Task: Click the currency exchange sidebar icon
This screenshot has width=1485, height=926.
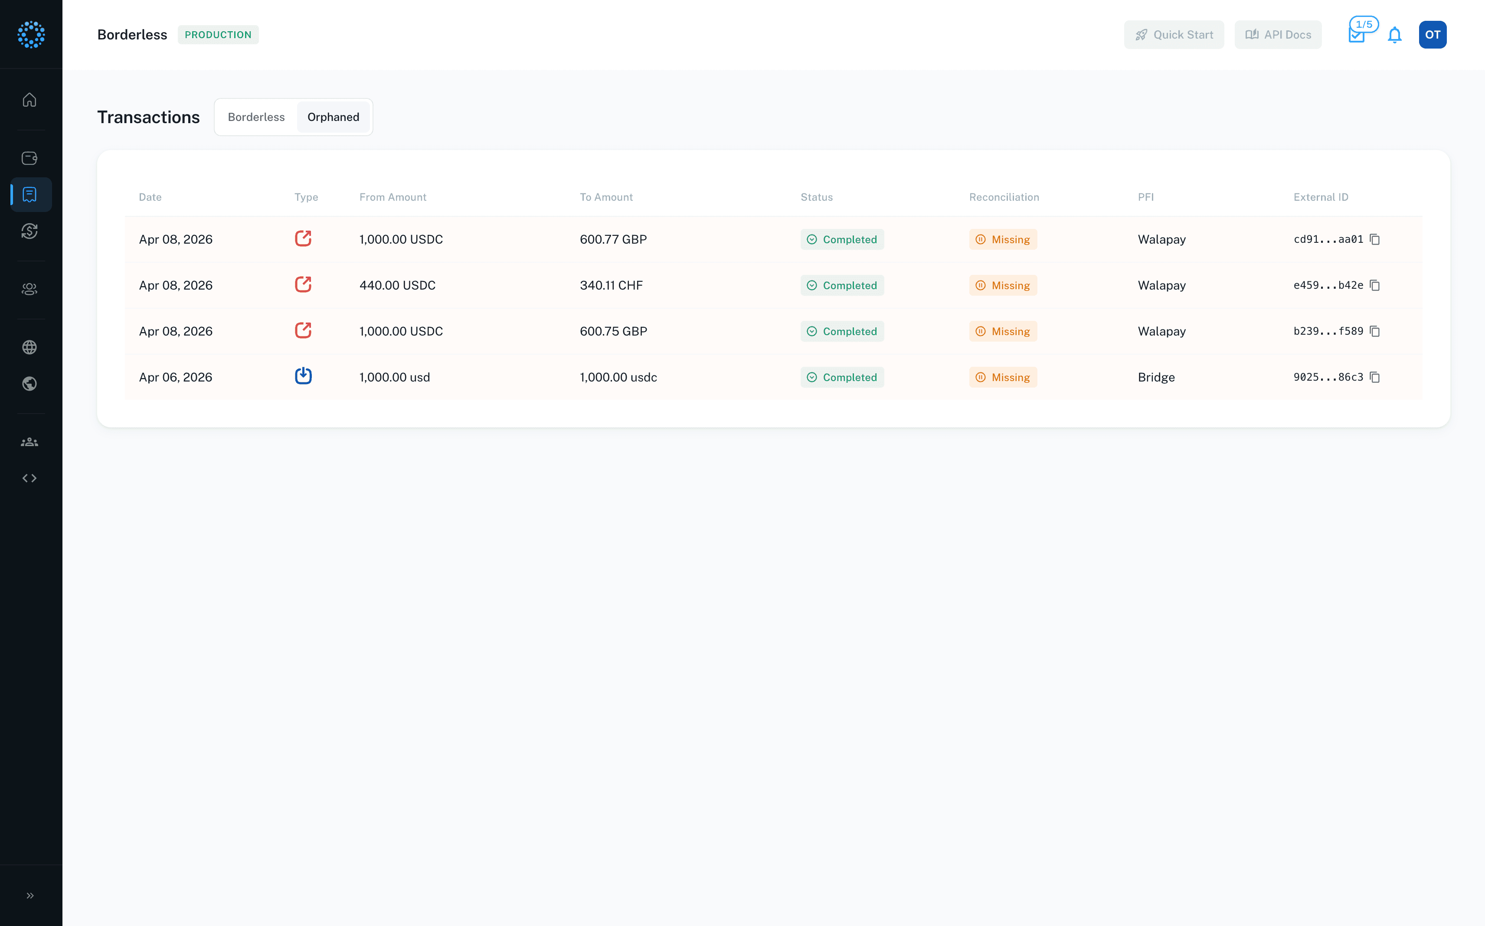Action: click(x=29, y=231)
